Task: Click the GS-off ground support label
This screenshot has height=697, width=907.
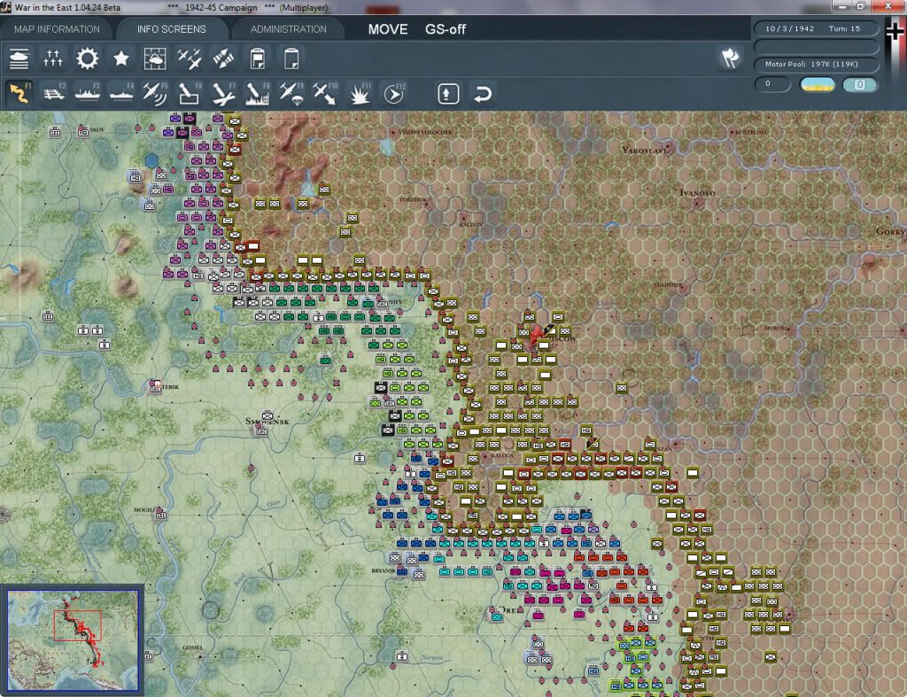Action: click(446, 29)
